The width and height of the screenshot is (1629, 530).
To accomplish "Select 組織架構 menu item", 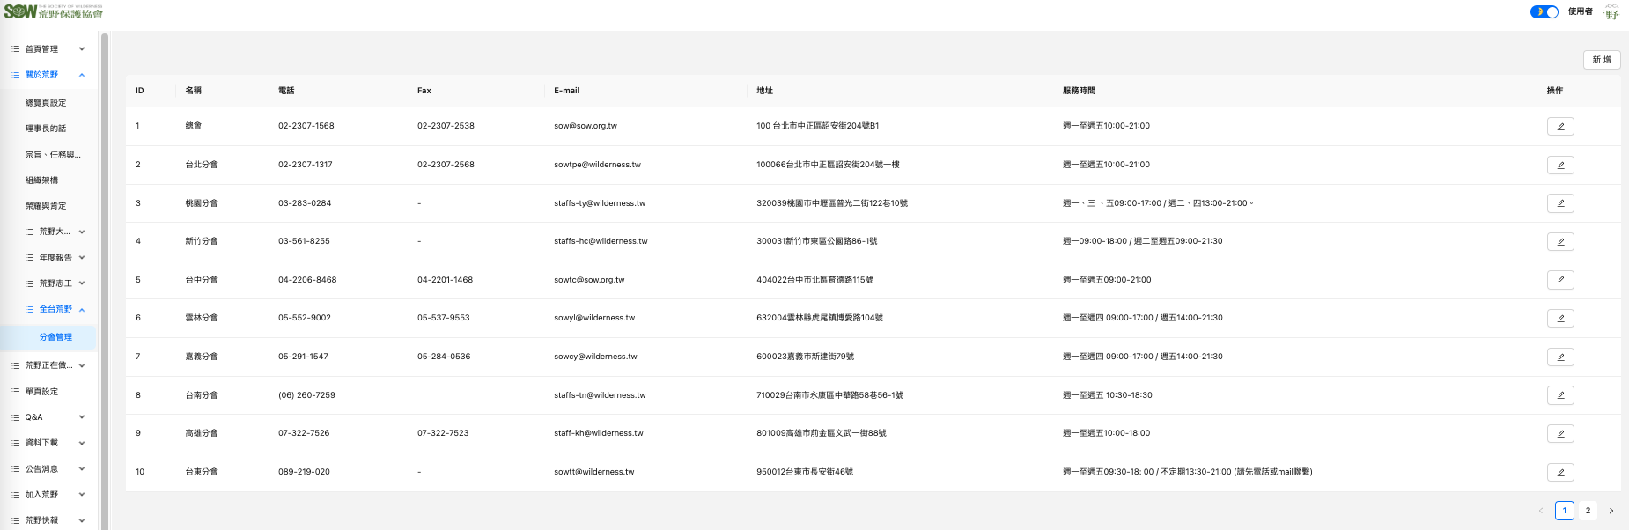I will coord(42,180).
